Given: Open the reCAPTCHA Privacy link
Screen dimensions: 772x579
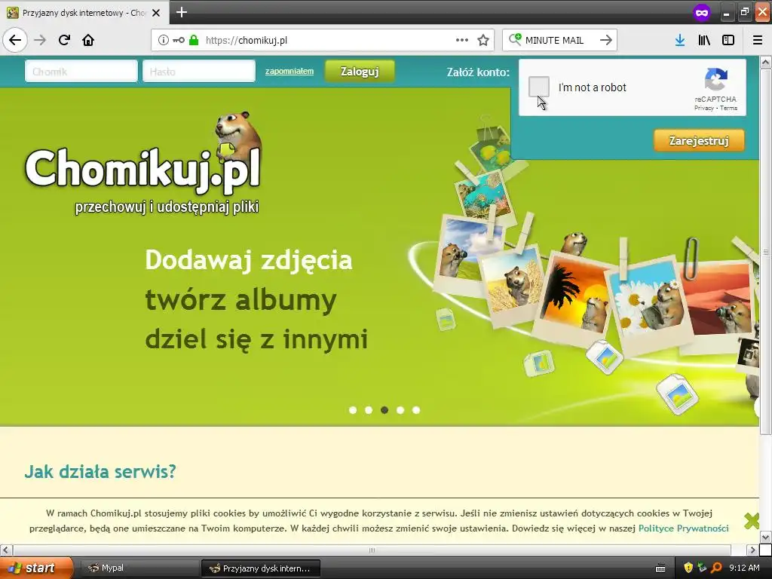Looking at the screenshot, I should [704, 108].
